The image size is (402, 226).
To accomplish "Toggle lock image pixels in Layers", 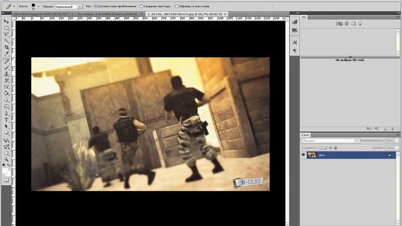I will (x=325, y=148).
